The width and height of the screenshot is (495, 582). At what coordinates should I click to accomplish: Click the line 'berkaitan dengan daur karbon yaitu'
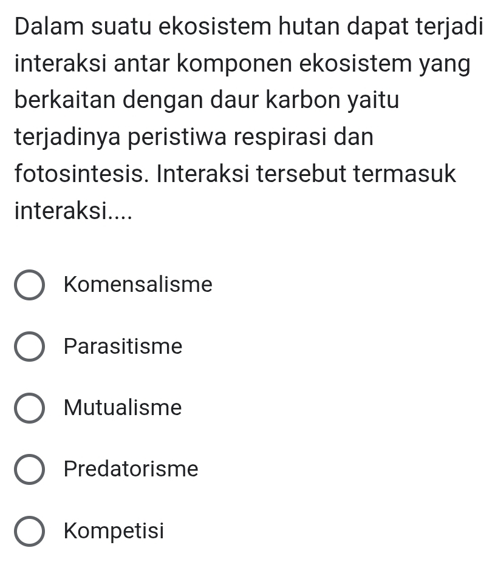[207, 101]
